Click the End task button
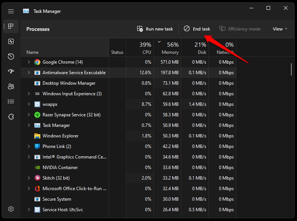Viewport: 297px width, 221px height. 197,29
